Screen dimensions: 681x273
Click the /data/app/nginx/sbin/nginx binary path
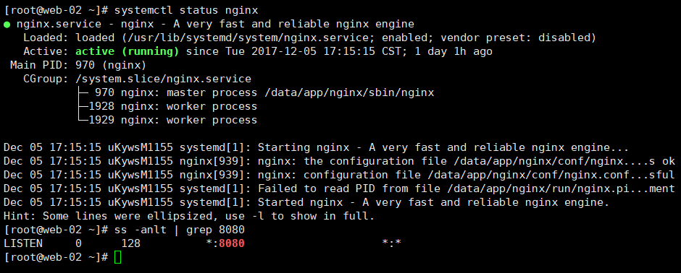pyautogui.click(x=348, y=93)
